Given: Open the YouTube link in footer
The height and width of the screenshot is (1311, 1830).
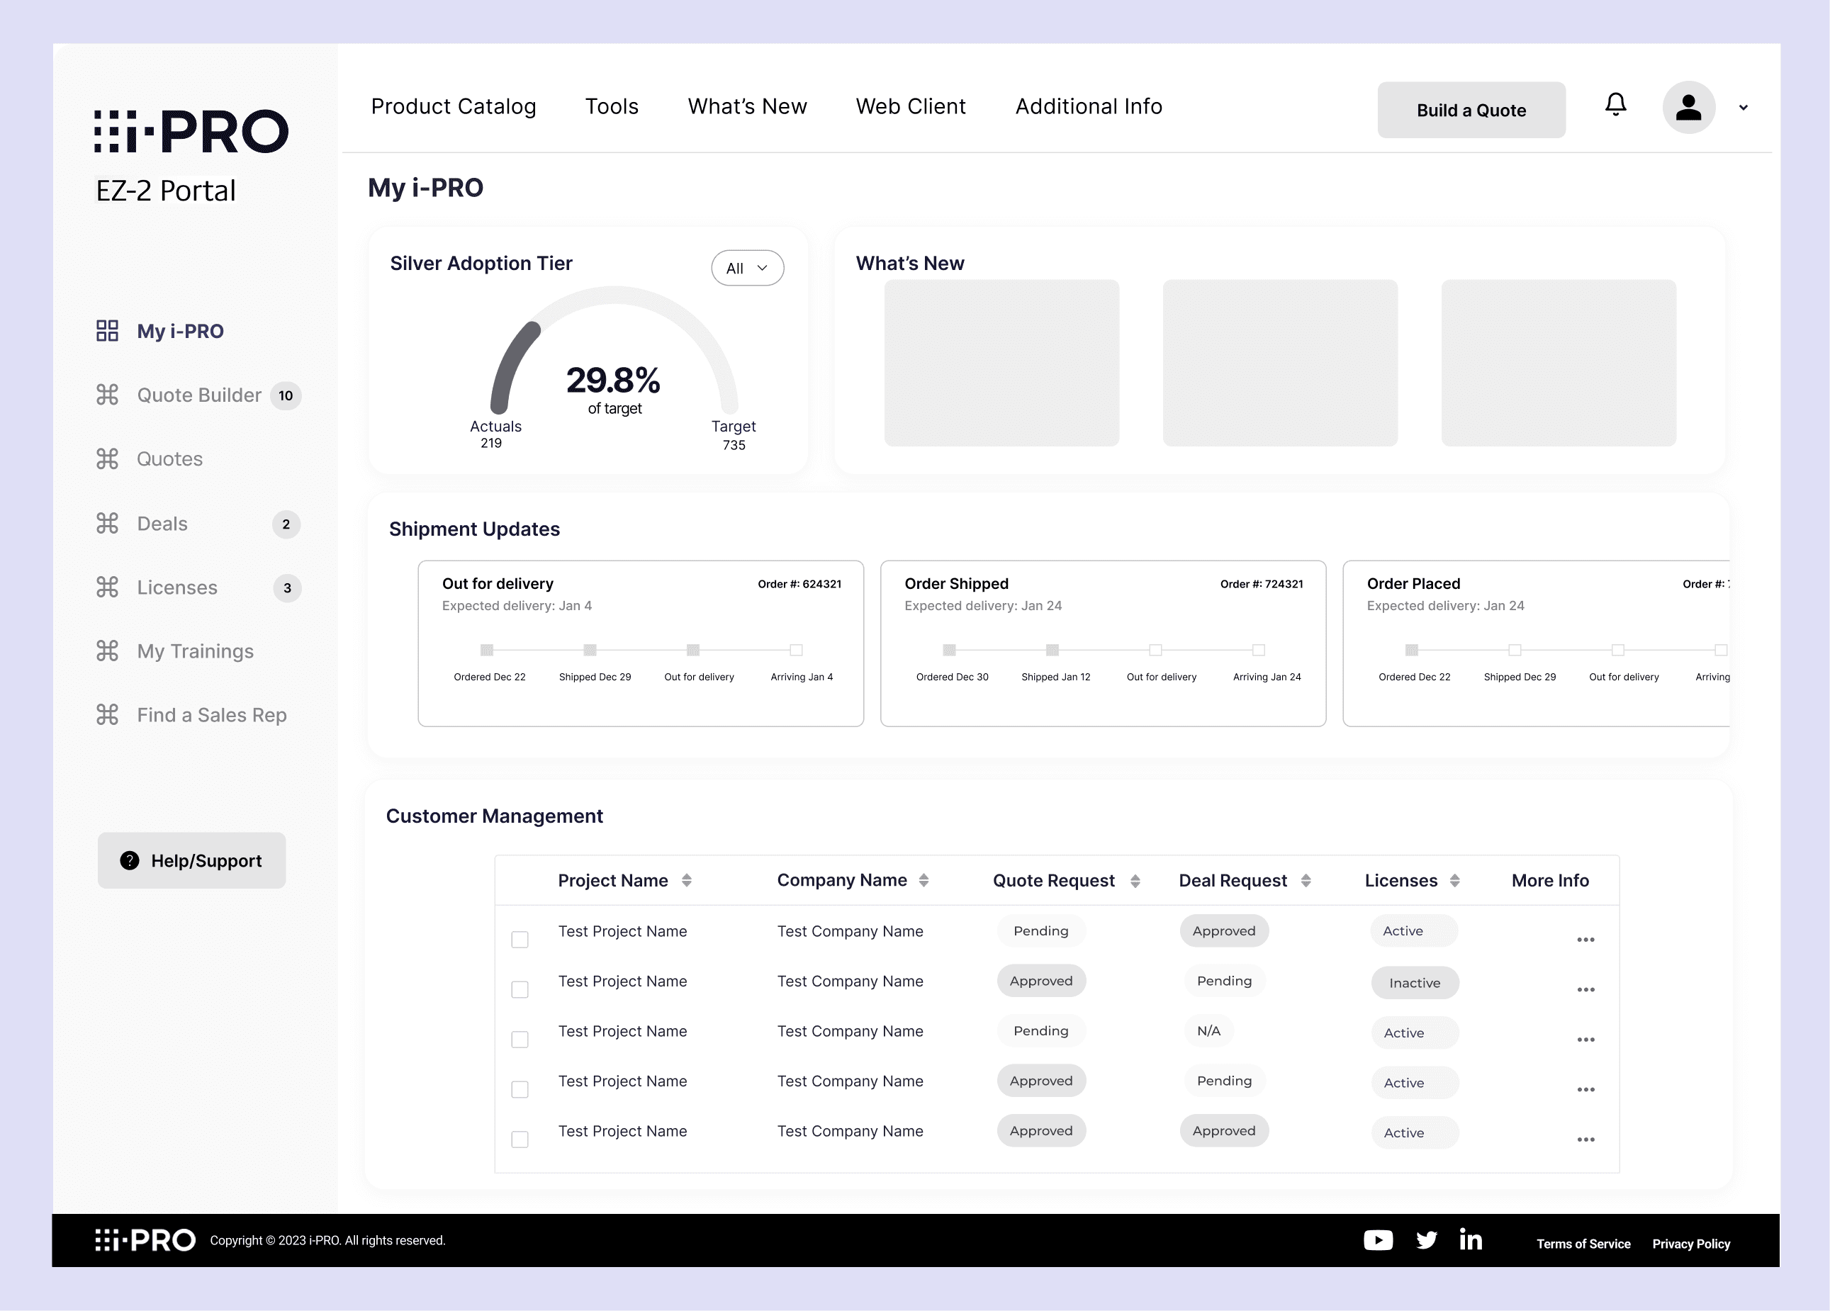Looking at the screenshot, I should click(x=1378, y=1240).
